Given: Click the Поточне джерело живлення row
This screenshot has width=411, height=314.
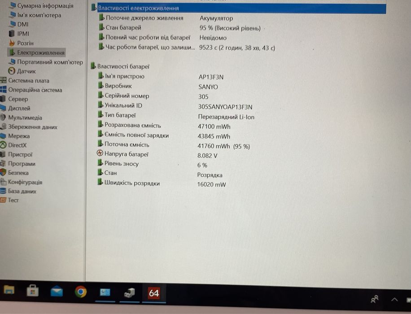Looking at the screenshot, I should coord(166,18).
